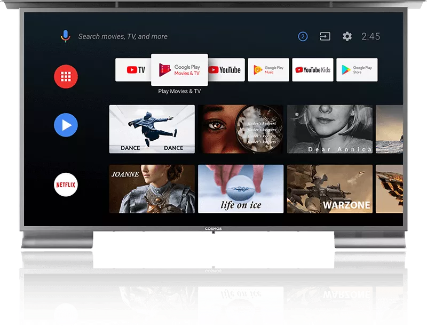Launch the YouTube Kids app tile
427x336 pixels.
(313, 70)
